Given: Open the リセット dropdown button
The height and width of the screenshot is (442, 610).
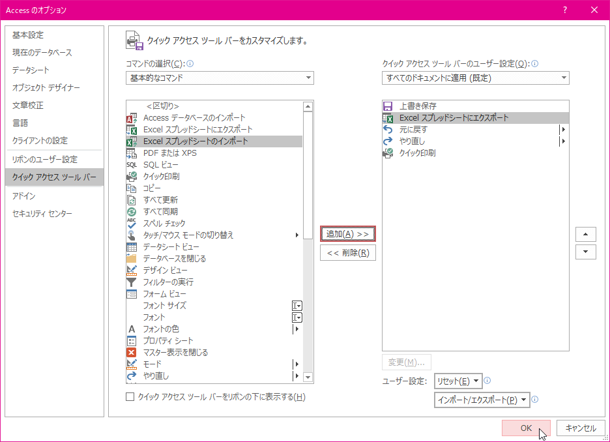Looking at the screenshot, I should (x=458, y=381).
